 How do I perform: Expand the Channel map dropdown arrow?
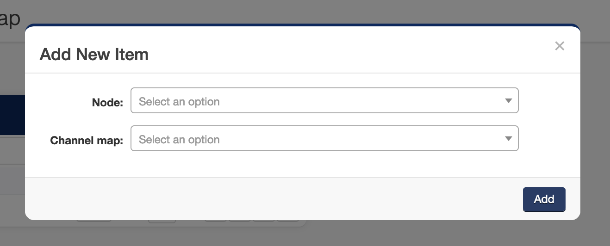tap(508, 139)
